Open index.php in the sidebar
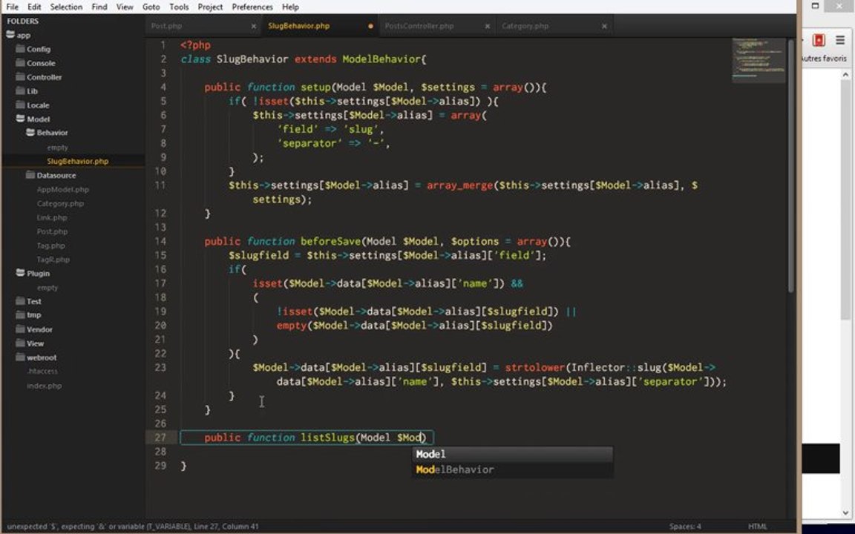 (45, 386)
